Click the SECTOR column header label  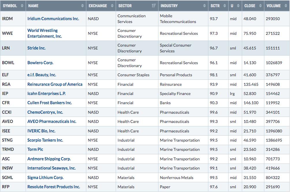[x=125, y=6]
